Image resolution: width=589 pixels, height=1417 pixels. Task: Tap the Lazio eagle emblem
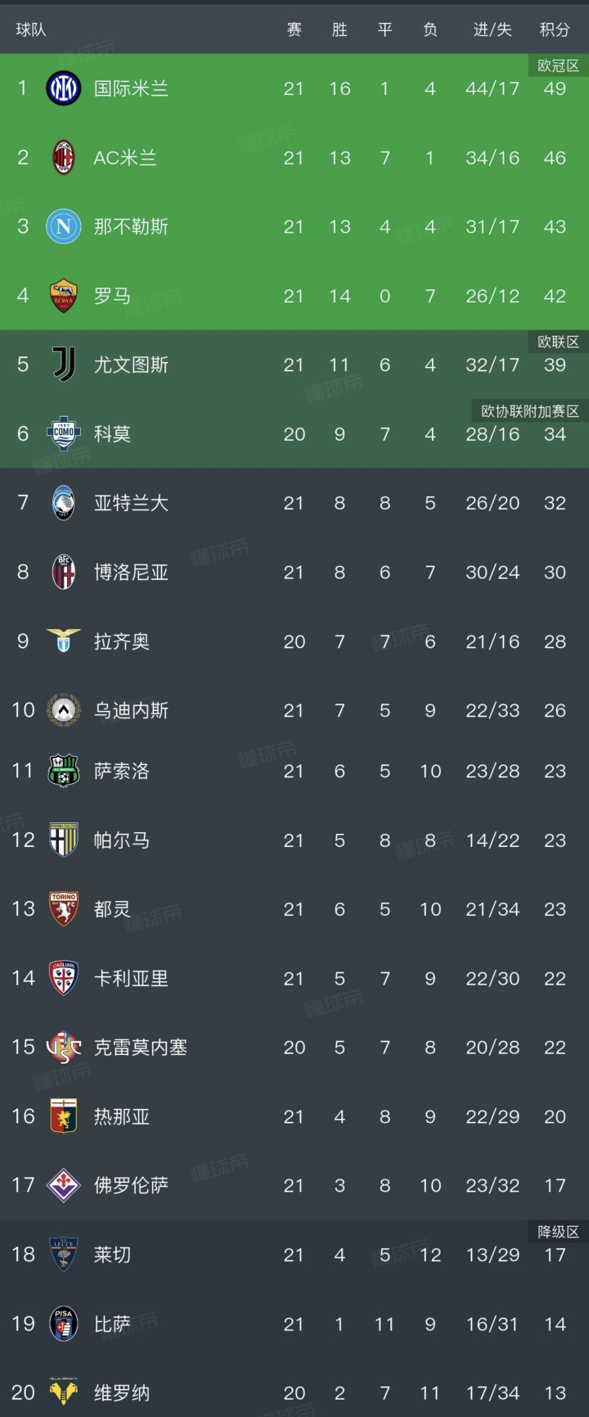(x=64, y=641)
